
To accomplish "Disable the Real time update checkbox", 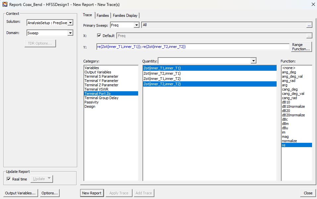I will click(x=9, y=179).
